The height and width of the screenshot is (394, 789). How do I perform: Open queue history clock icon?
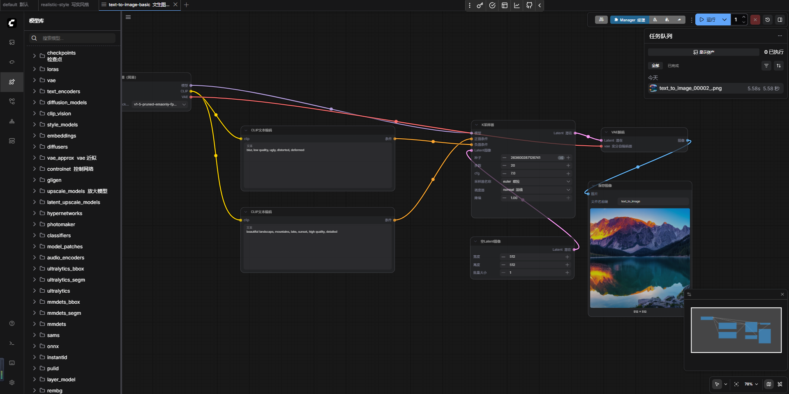768,20
